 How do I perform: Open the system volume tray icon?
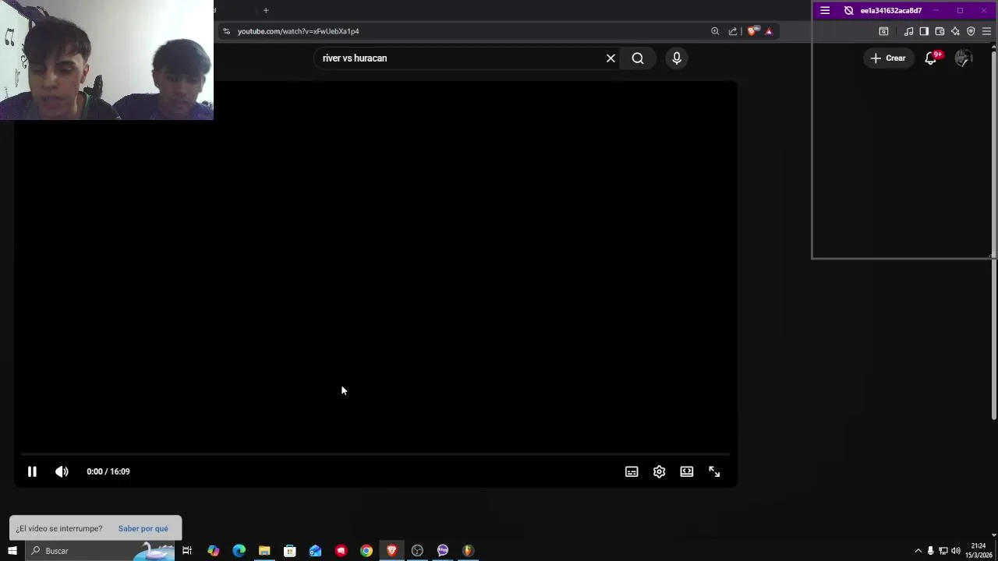click(956, 551)
